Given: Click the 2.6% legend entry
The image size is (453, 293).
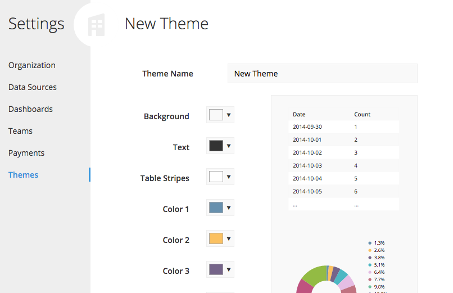Looking at the screenshot, I should (x=377, y=250).
